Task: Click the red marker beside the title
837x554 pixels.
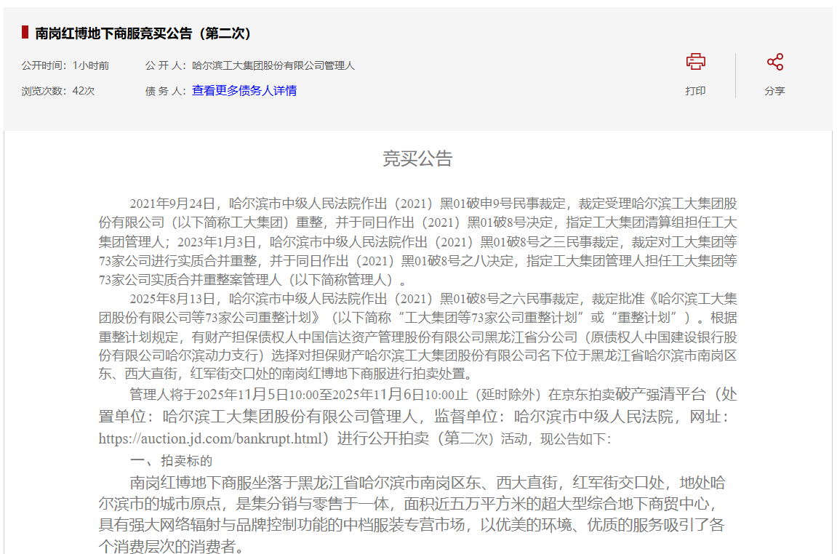Action: (x=25, y=32)
